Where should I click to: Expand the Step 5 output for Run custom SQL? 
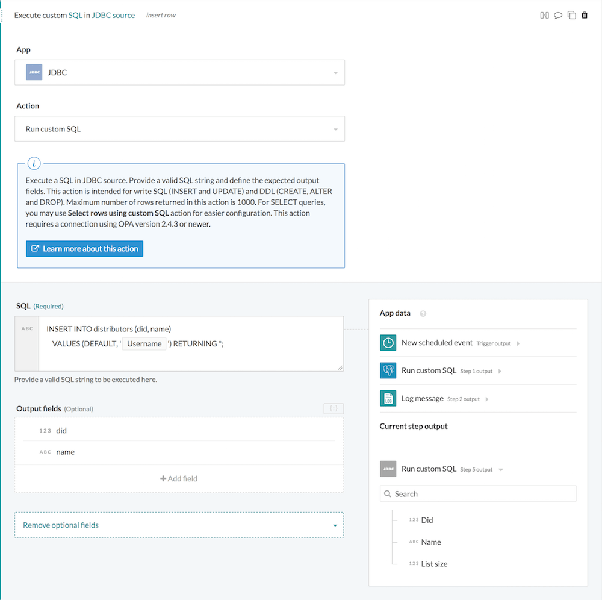500,469
